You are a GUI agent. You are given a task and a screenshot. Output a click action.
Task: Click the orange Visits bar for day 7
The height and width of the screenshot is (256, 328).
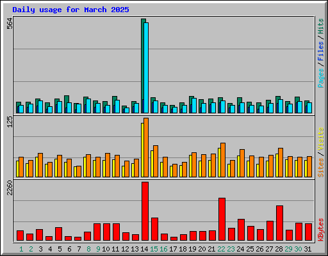point(79,172)
